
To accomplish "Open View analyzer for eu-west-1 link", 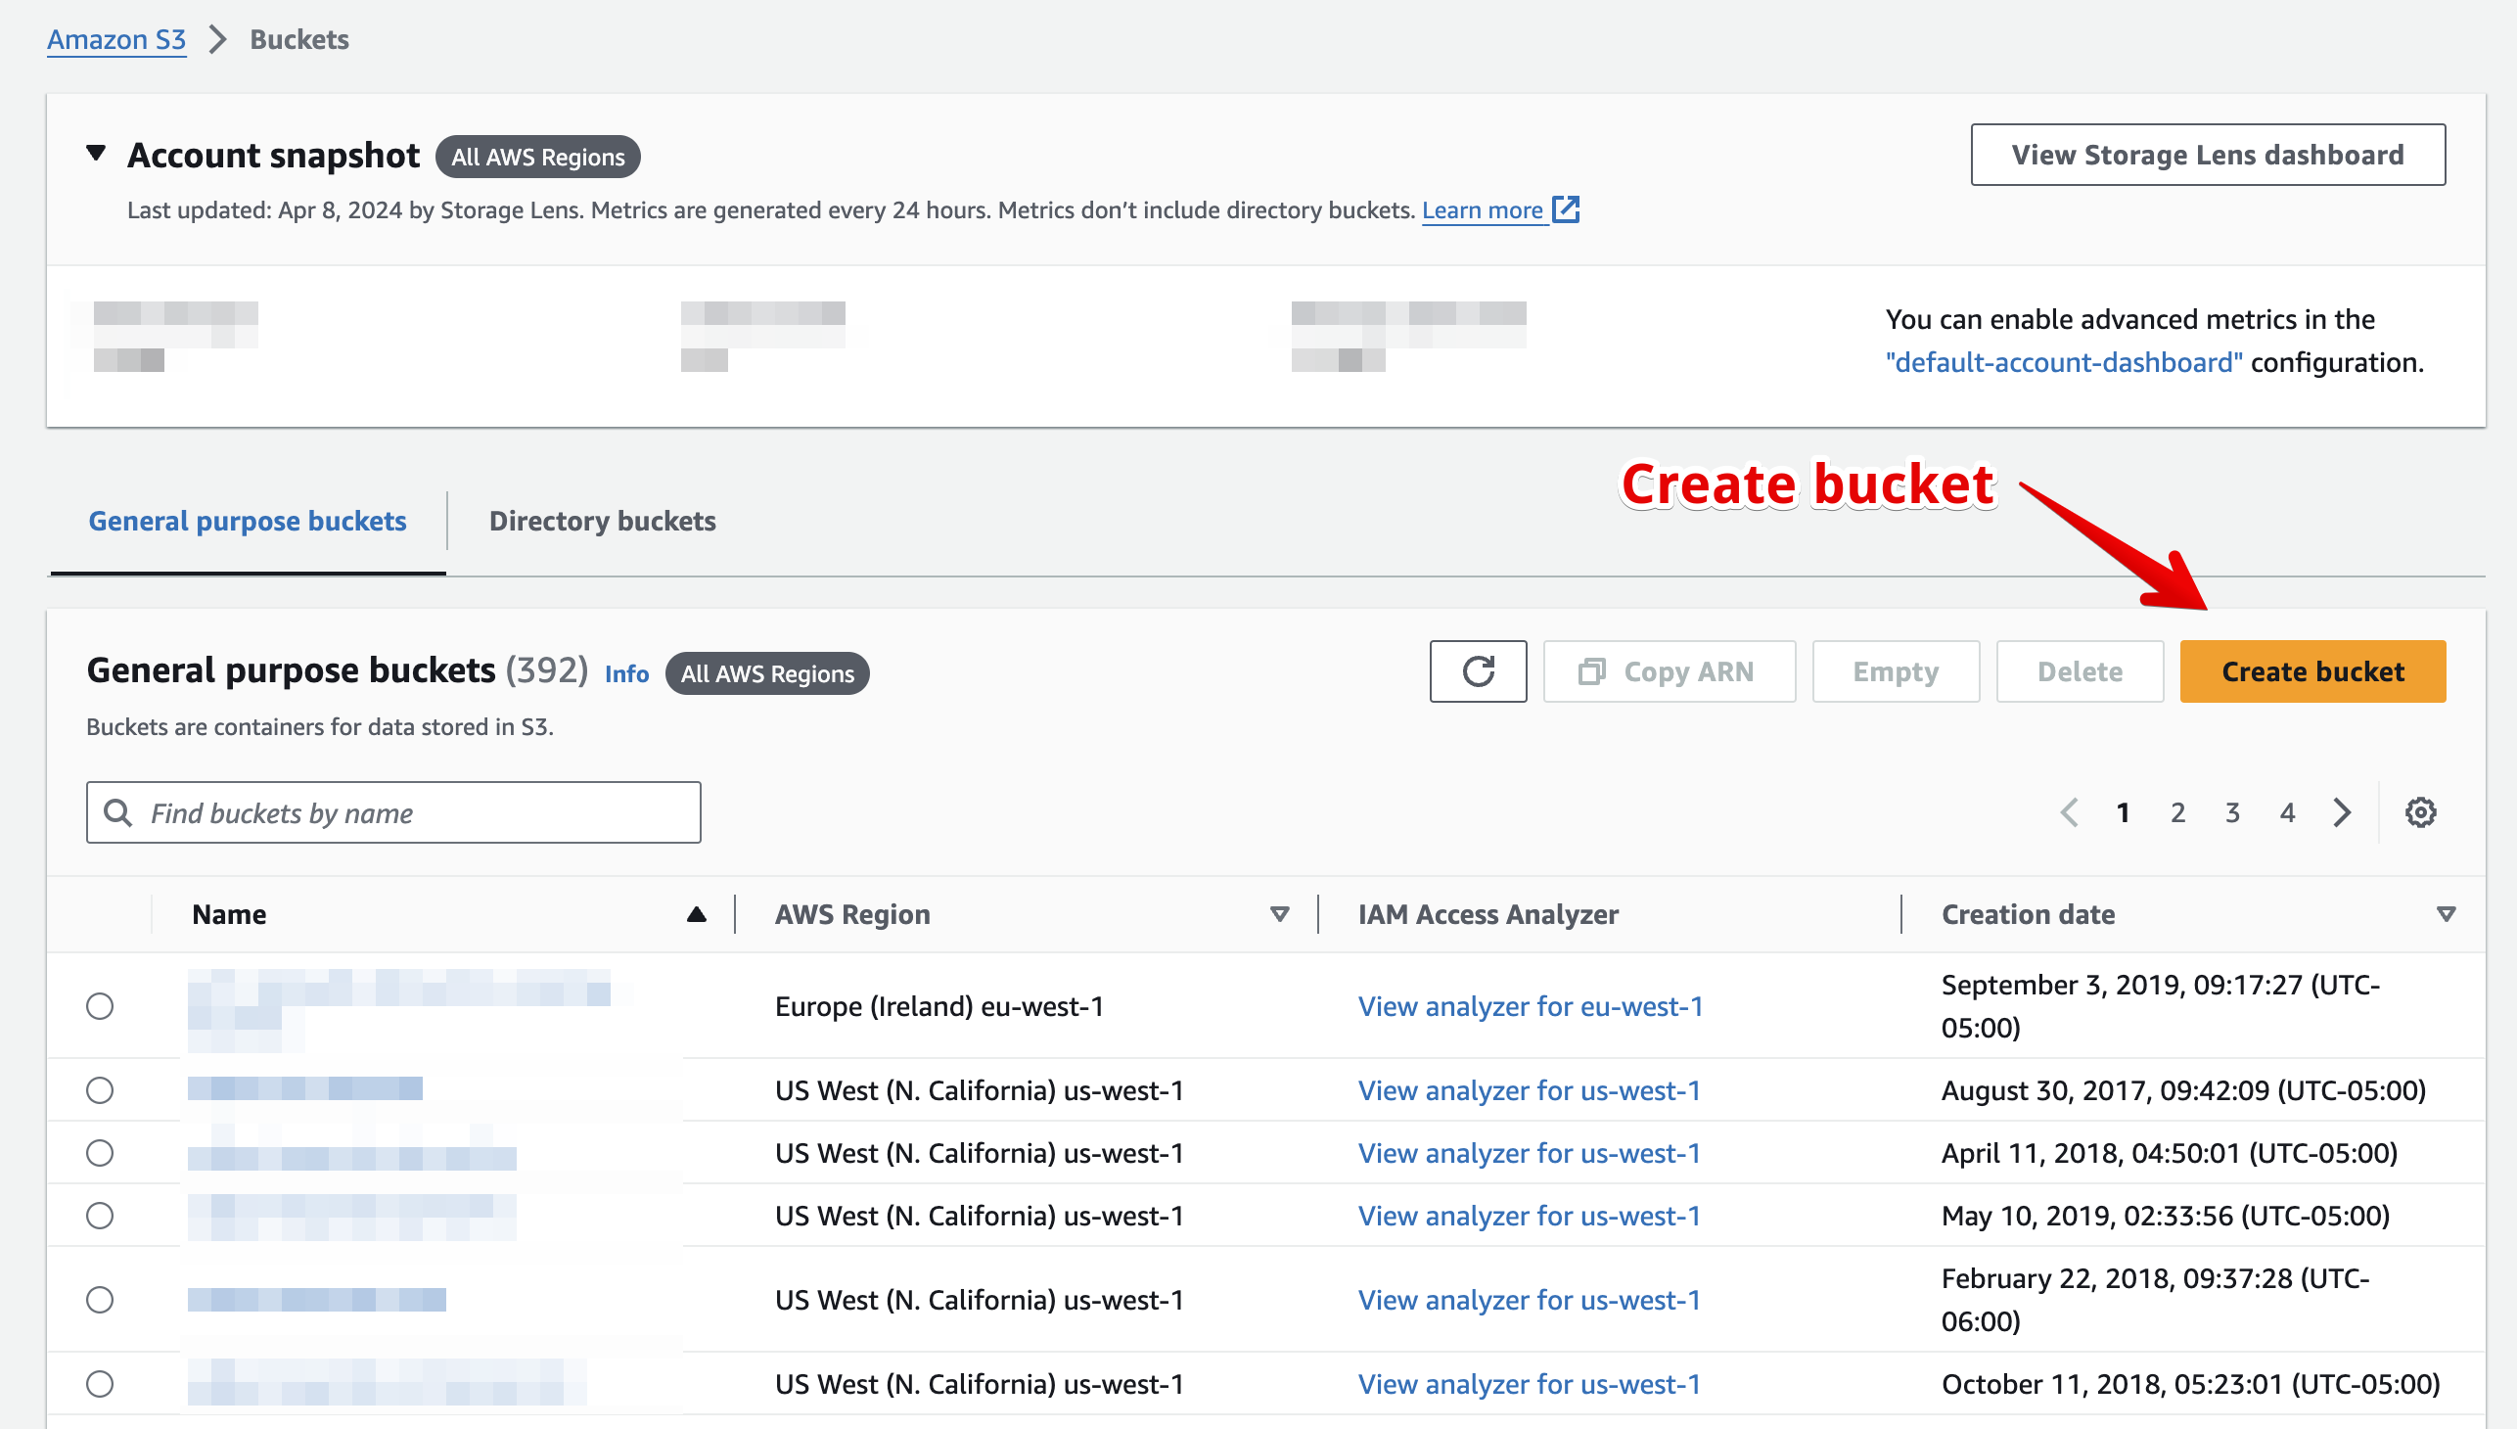I will 1530,1006.
